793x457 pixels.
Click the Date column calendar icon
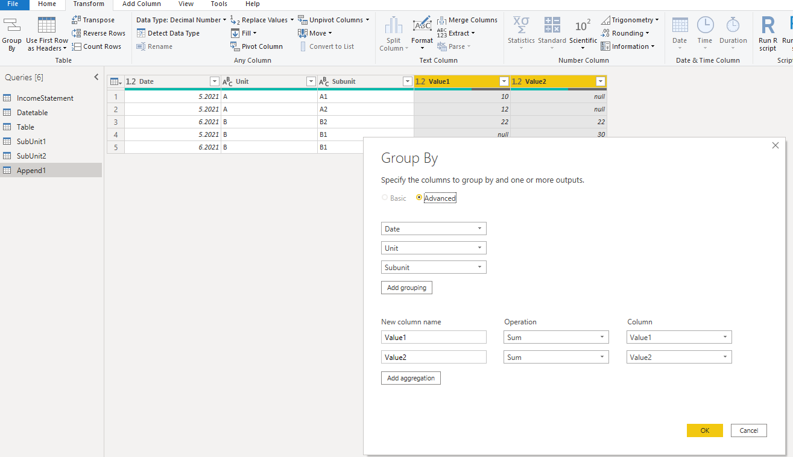tap(680, 25)
